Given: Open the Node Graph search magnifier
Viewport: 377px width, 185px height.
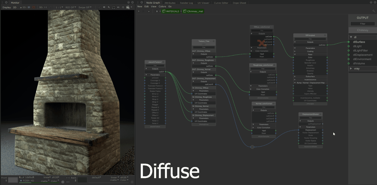Looking at the screenshot, I should pos(374,11).
